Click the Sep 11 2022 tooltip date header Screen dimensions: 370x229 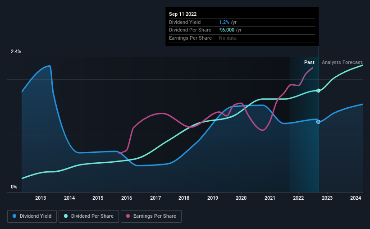183,14
